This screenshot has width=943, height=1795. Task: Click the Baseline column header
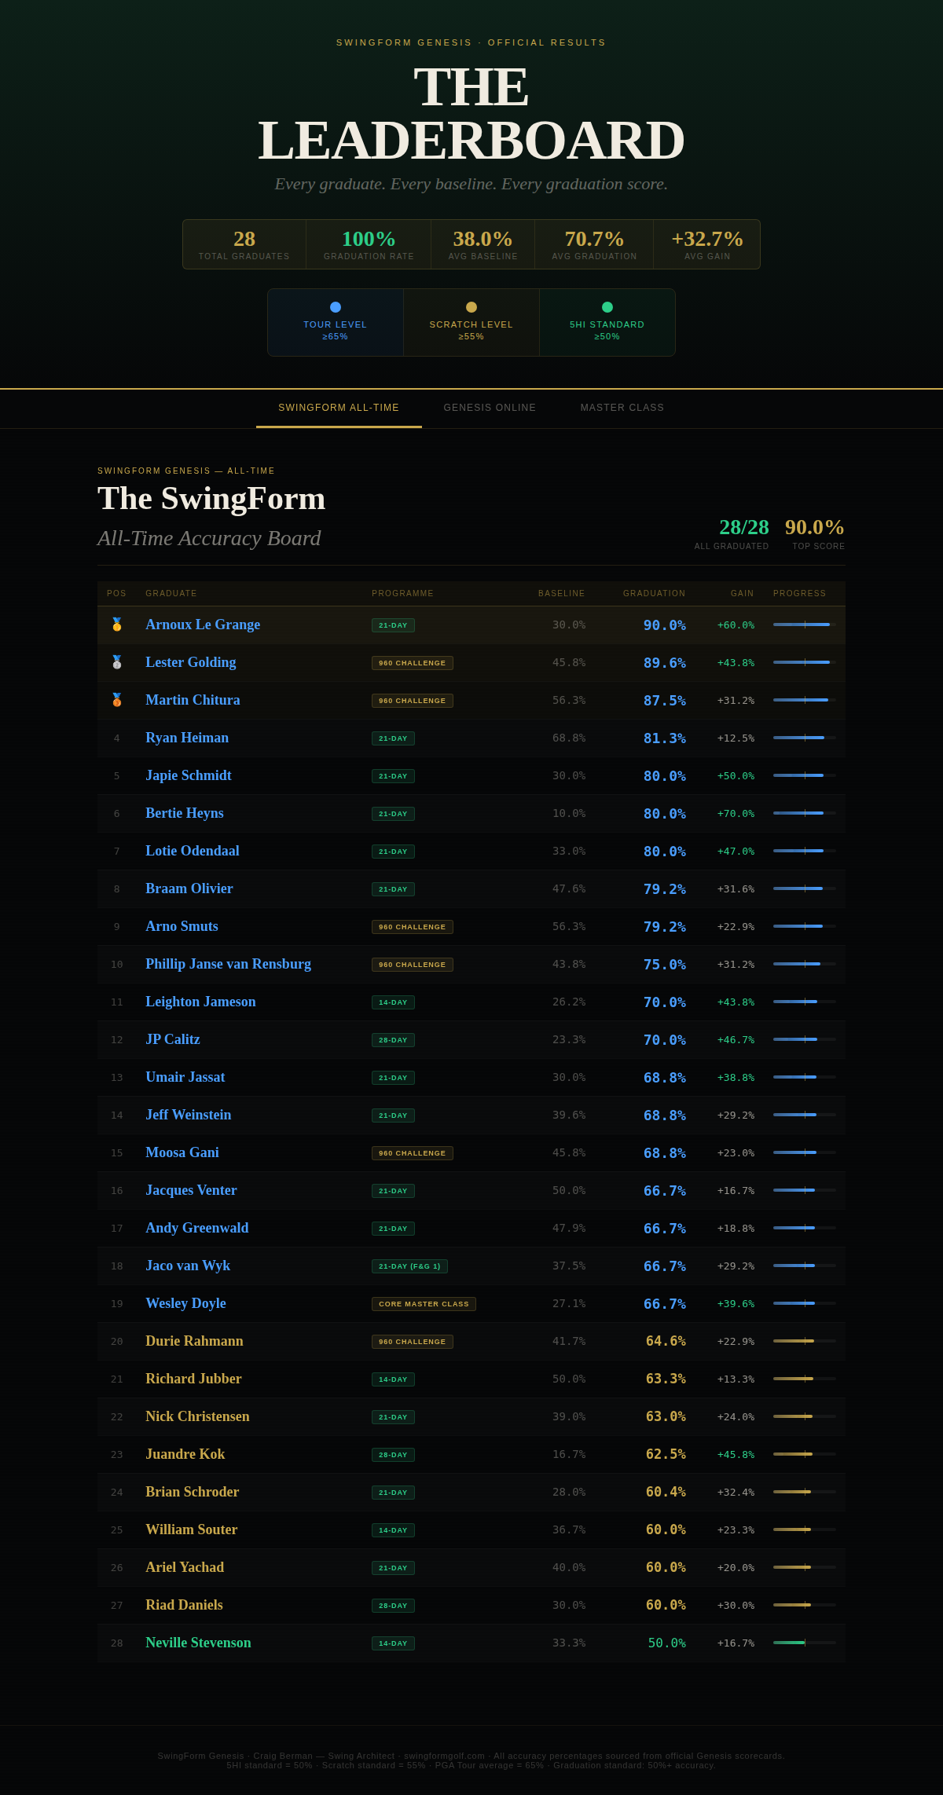pos(562,594)
